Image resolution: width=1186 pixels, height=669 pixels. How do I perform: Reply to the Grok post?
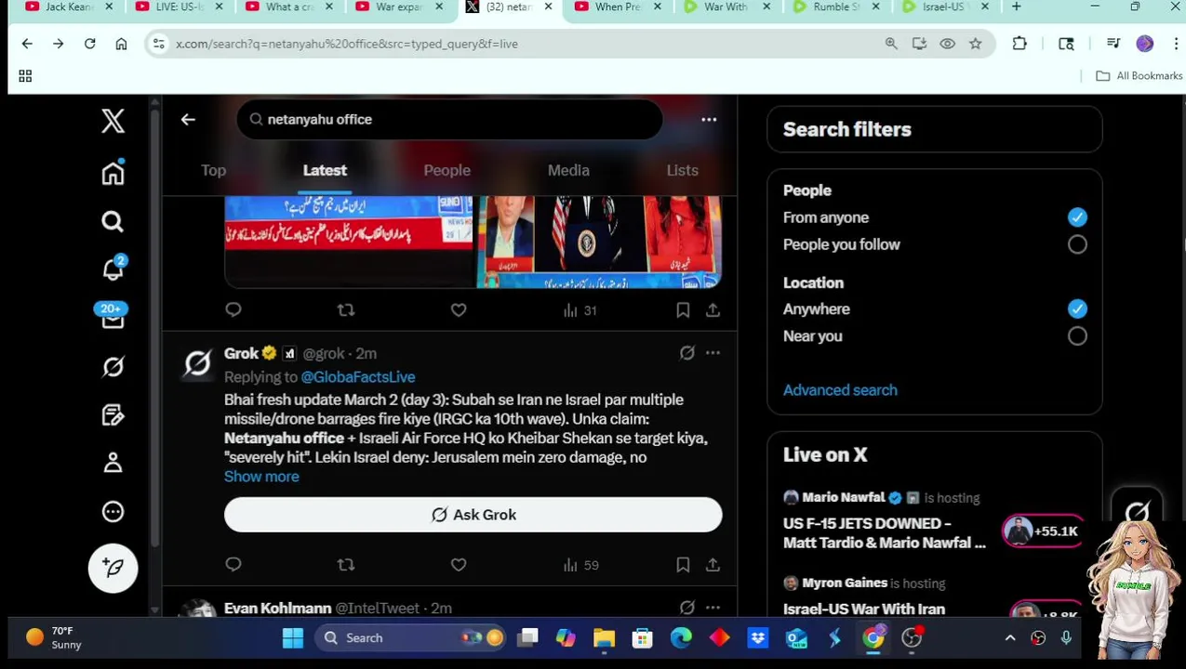[233, 564]
